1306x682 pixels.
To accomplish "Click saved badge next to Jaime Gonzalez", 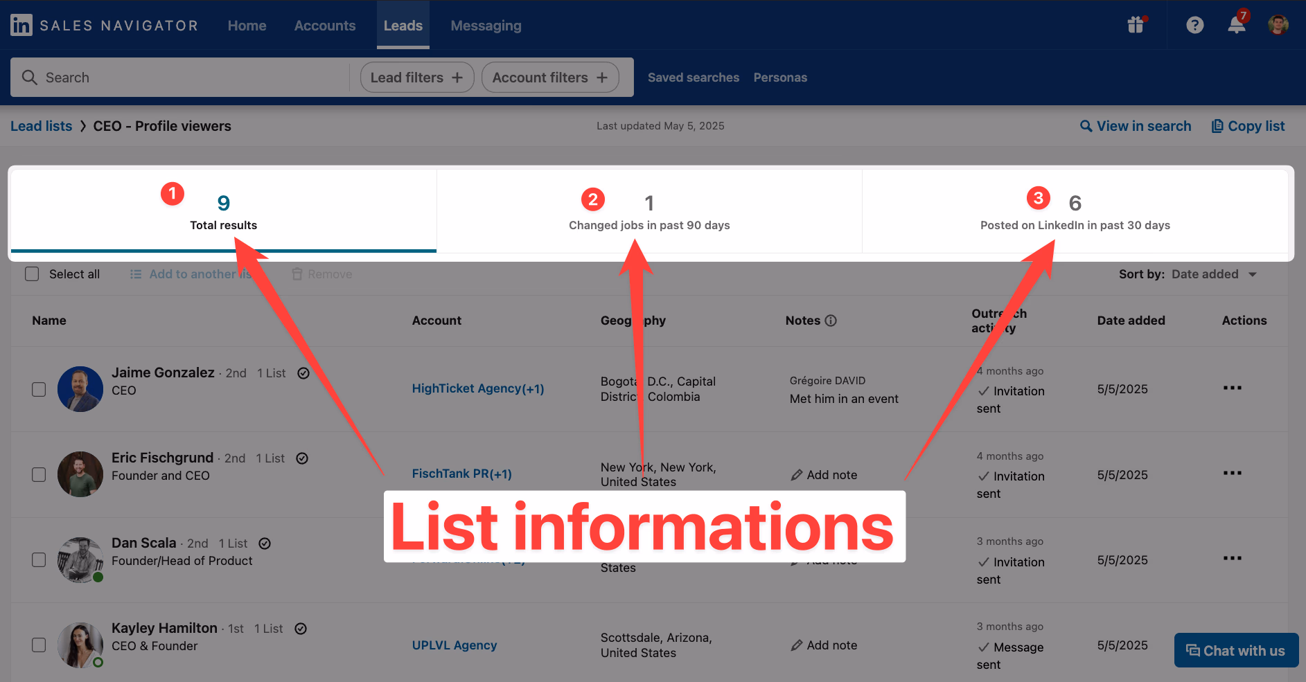I will (x=303, y=373).
